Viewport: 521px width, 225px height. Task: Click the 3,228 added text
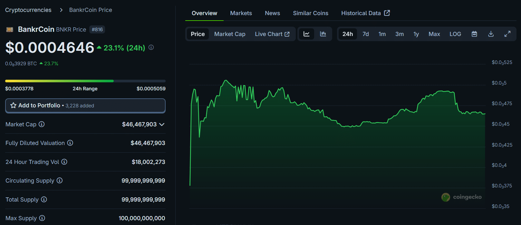click(80, 106)
